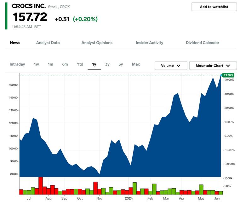The image size is (252, 204).
Task: Click the 500k volume axis label
Action: 228,186
